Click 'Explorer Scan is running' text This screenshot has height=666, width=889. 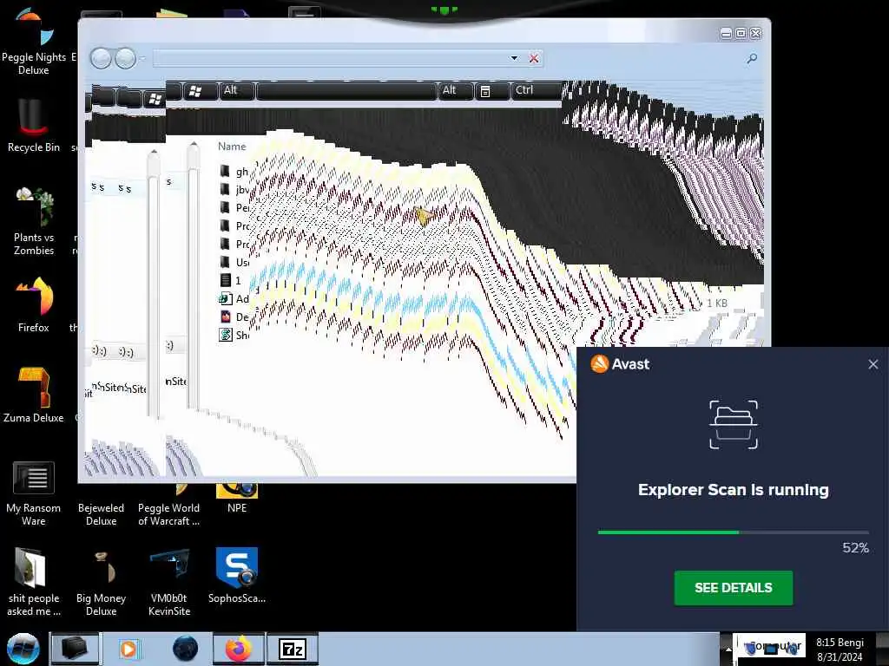tap(733, 490)
